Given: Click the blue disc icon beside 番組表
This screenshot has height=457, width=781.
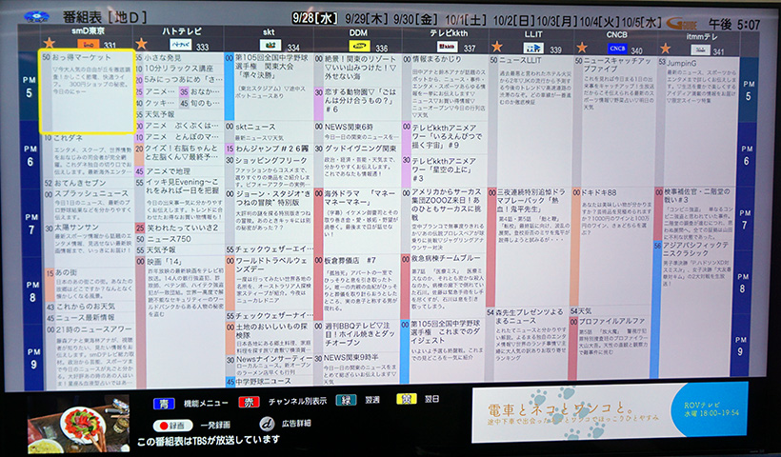Looking at the screenshot, I should coord(36,17).
